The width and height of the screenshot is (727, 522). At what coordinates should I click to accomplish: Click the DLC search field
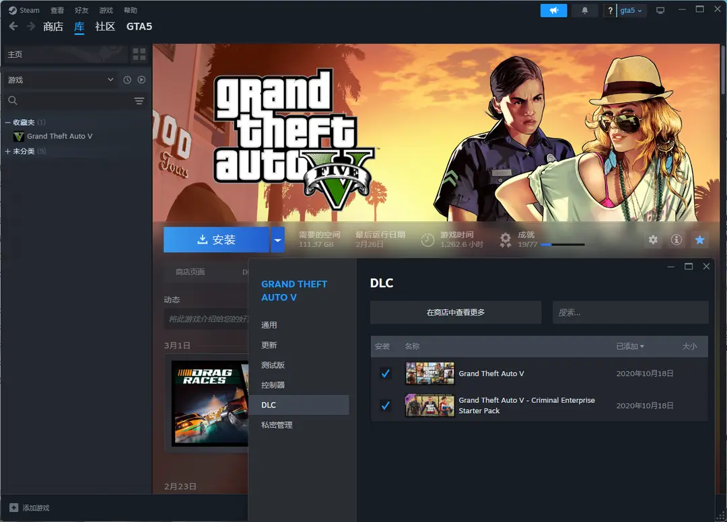(631, 312)
